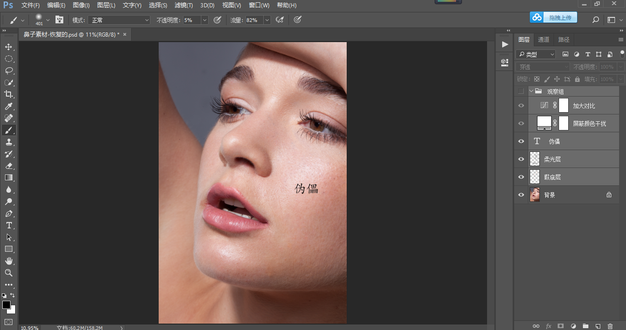Open the tool preset picker arrow

tap(23, 20)
